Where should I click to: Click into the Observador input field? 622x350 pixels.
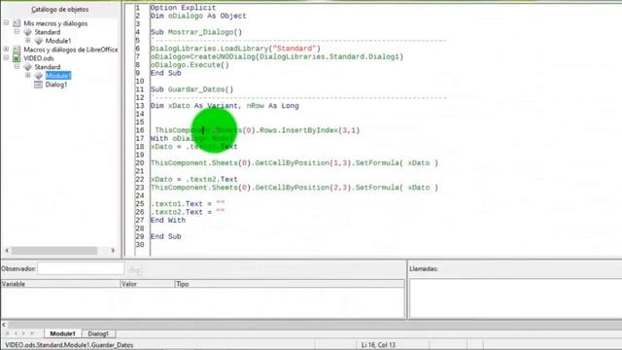(x=81, y=268)
